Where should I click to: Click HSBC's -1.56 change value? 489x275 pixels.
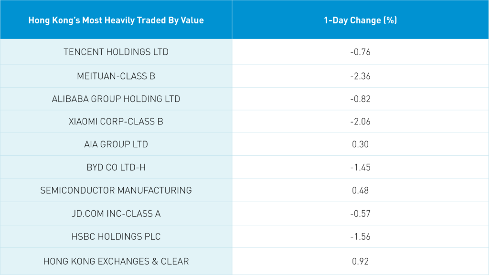360,236
